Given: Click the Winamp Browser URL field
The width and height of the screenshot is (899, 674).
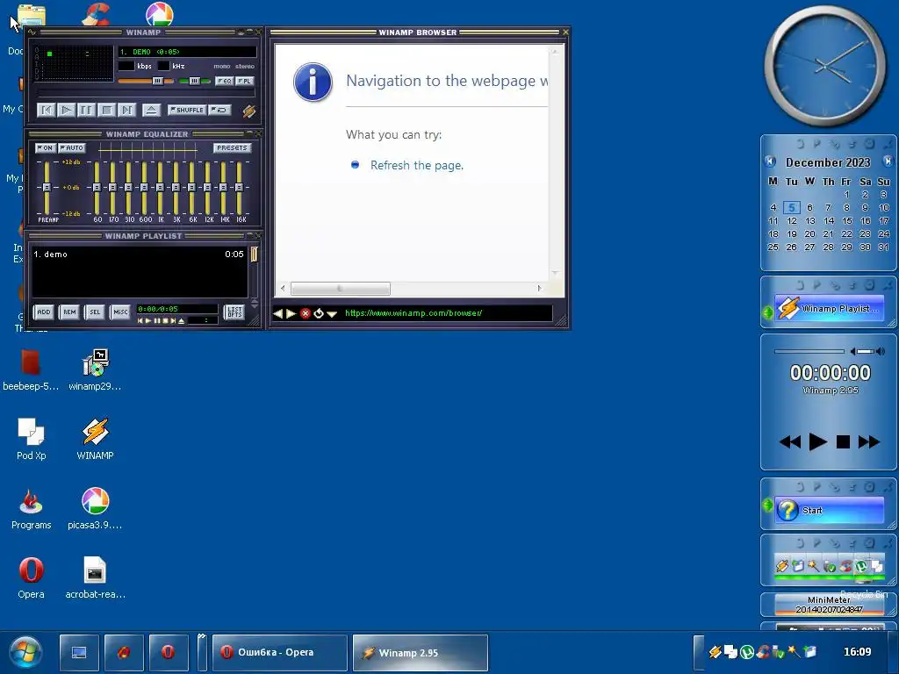Looking at the screenshot, I should click(446, 313).
